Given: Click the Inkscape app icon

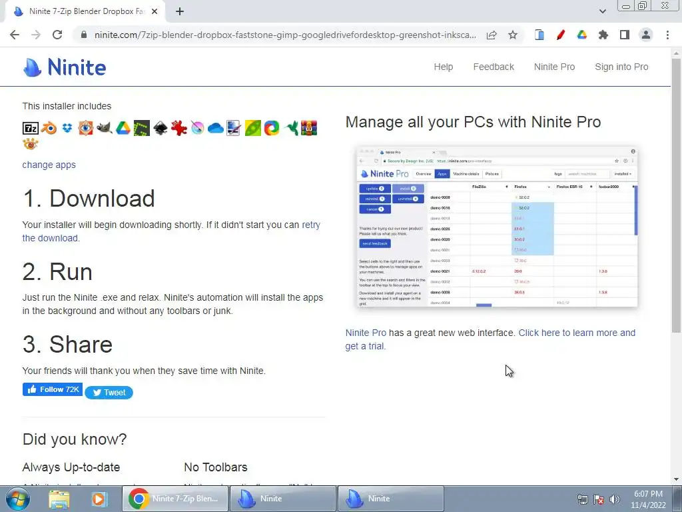Looking at the screenshot, I should click(160, 128).
